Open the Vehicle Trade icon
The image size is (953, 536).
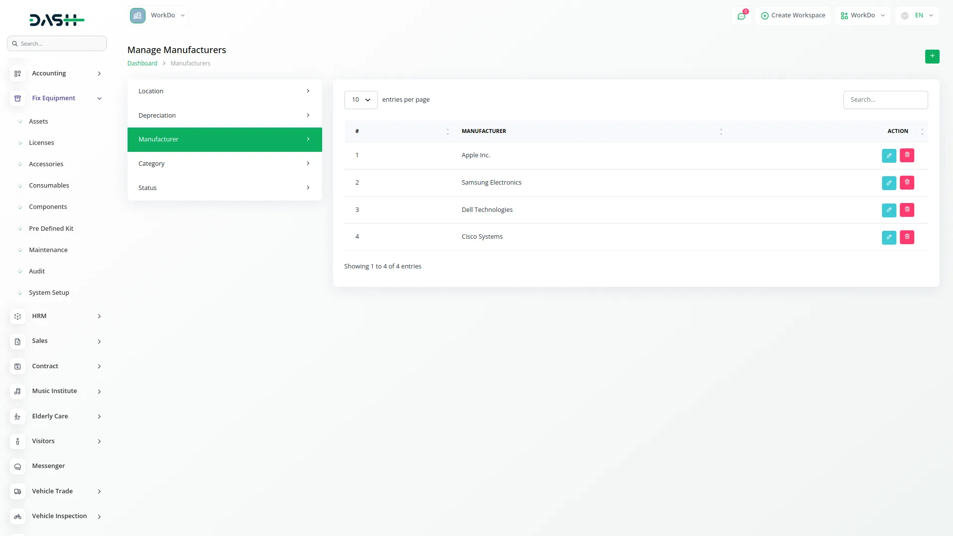click(17, 492)
